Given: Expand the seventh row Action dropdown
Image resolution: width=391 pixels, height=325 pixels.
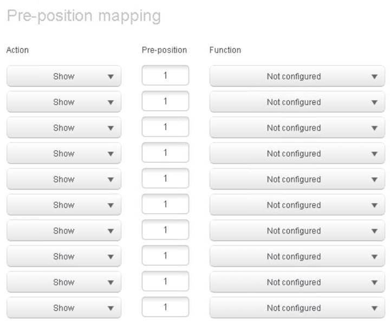Looking at the screenshot, I should [x=64, y=231].
